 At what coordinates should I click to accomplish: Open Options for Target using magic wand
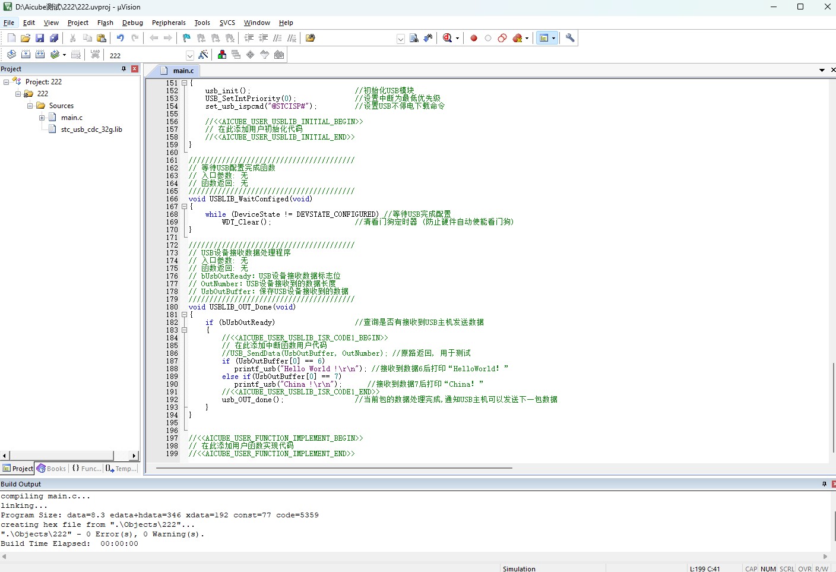pyautogui.click(x=203, y=55)
